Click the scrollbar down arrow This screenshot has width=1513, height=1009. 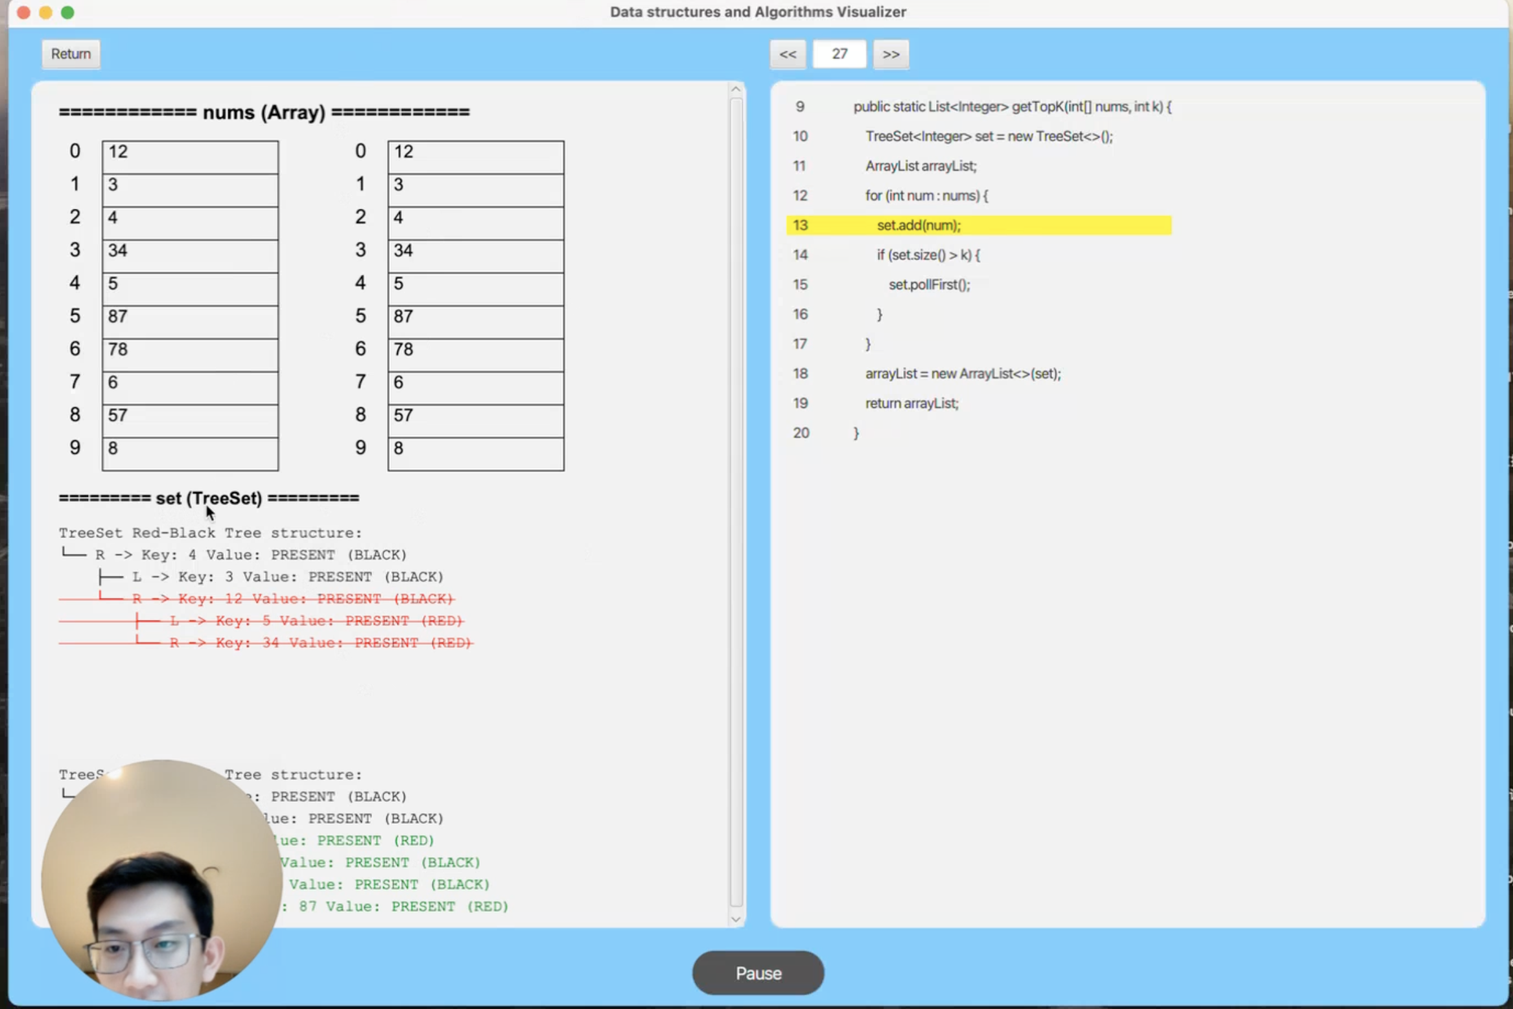point(735,918)
